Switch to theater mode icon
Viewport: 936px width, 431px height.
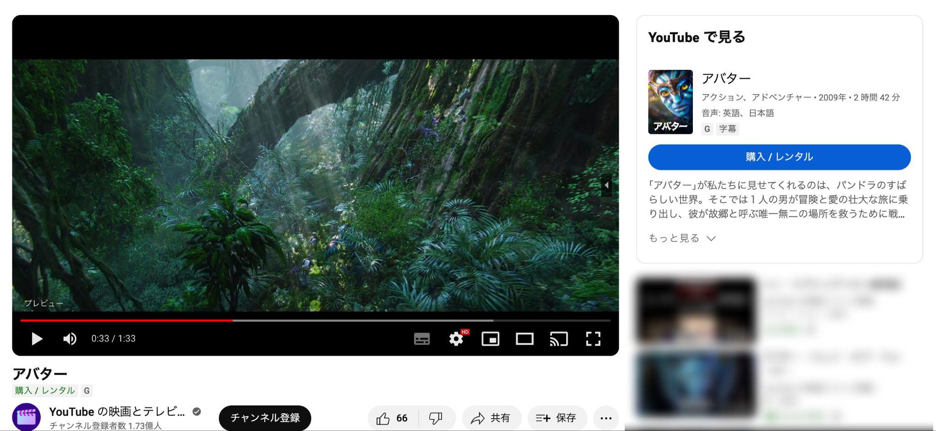(525, 339)
